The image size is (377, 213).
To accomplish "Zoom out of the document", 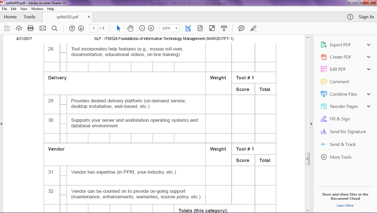I will point(142,28).
